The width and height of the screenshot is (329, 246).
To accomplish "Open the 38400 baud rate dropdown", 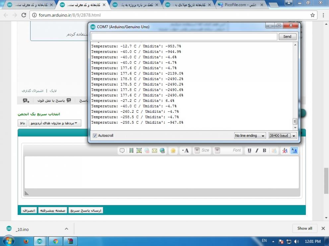I will [x=282, y=136].
